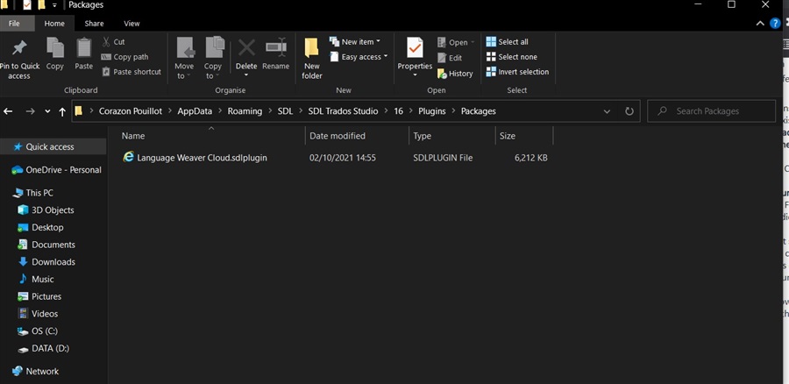Open the Easy access menu

(x=359, y=57)
